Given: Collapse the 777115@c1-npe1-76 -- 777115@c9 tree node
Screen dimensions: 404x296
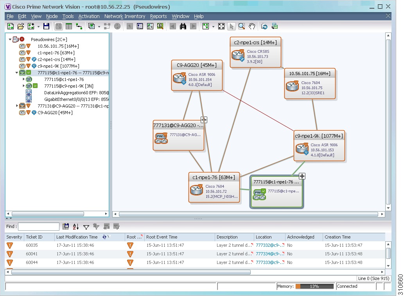Looking at the screenshot, I should click(x=17, y=73).
